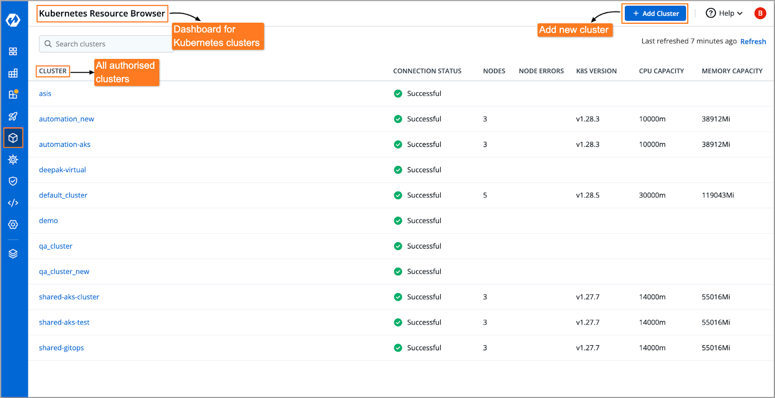775x398 pixels.
Task: Open the Application Groups icon in sidebar
Action: (13, 73)
